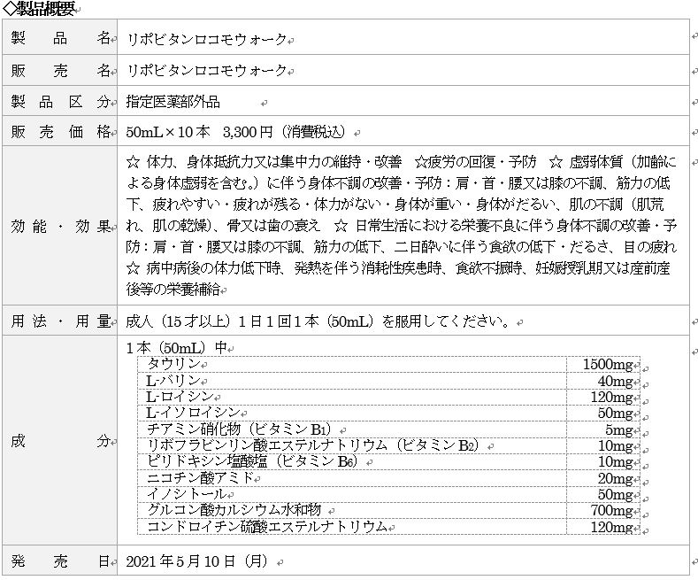Click the dosage text 成人（15才以上）1日1回1本
Image resolution: width=698 pixels, height=580 pixels.
(223, 321)
